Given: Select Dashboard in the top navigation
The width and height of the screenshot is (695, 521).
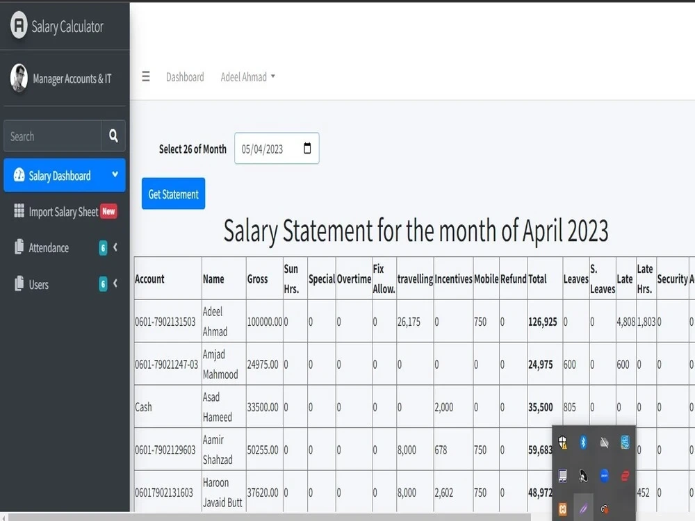Looking at the screenshot, I should [x=185, y=77].
